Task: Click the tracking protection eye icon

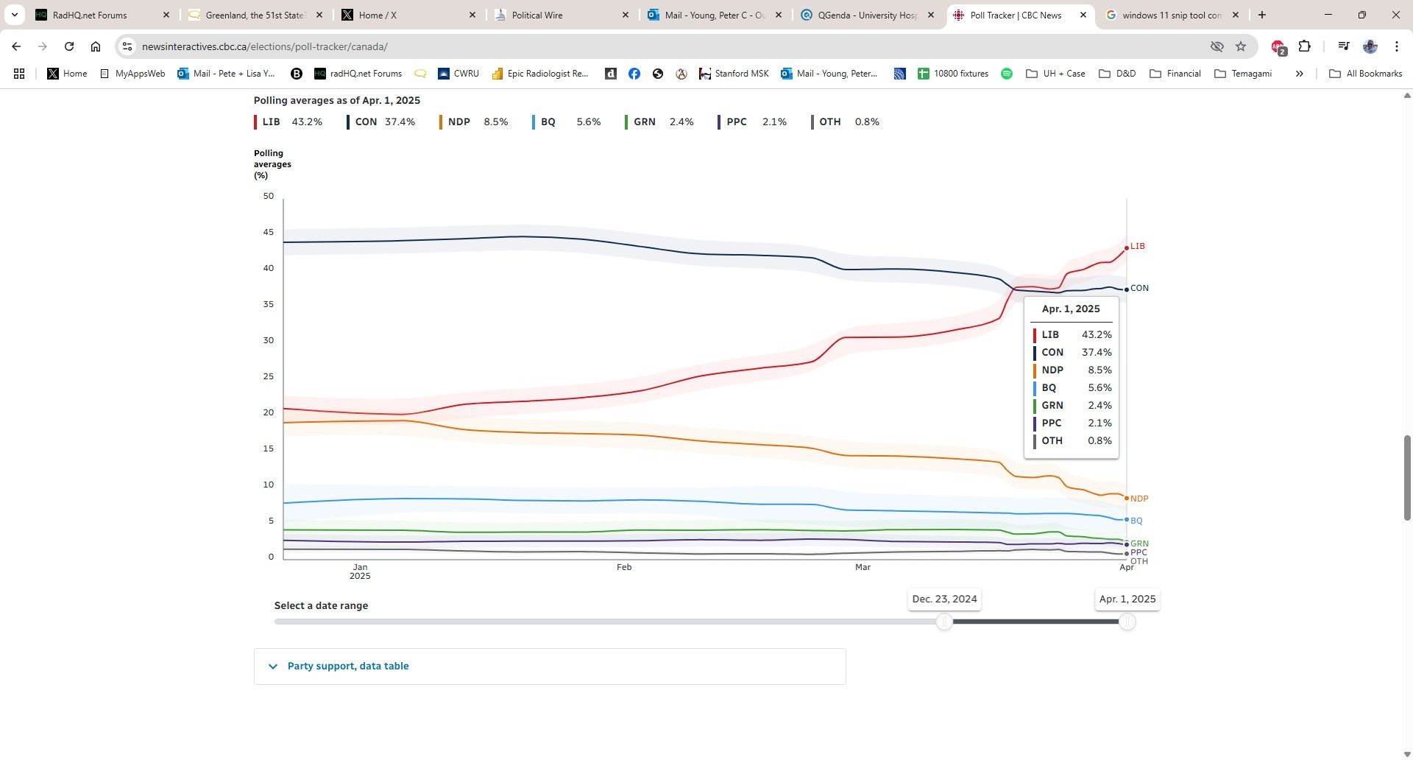Action: (1217, 46)
